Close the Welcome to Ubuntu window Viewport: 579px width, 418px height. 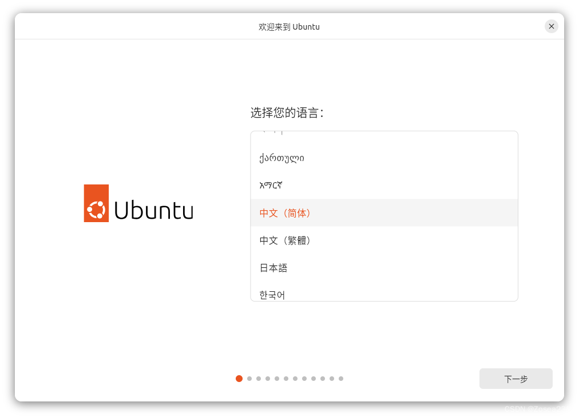tap(551, 26)
